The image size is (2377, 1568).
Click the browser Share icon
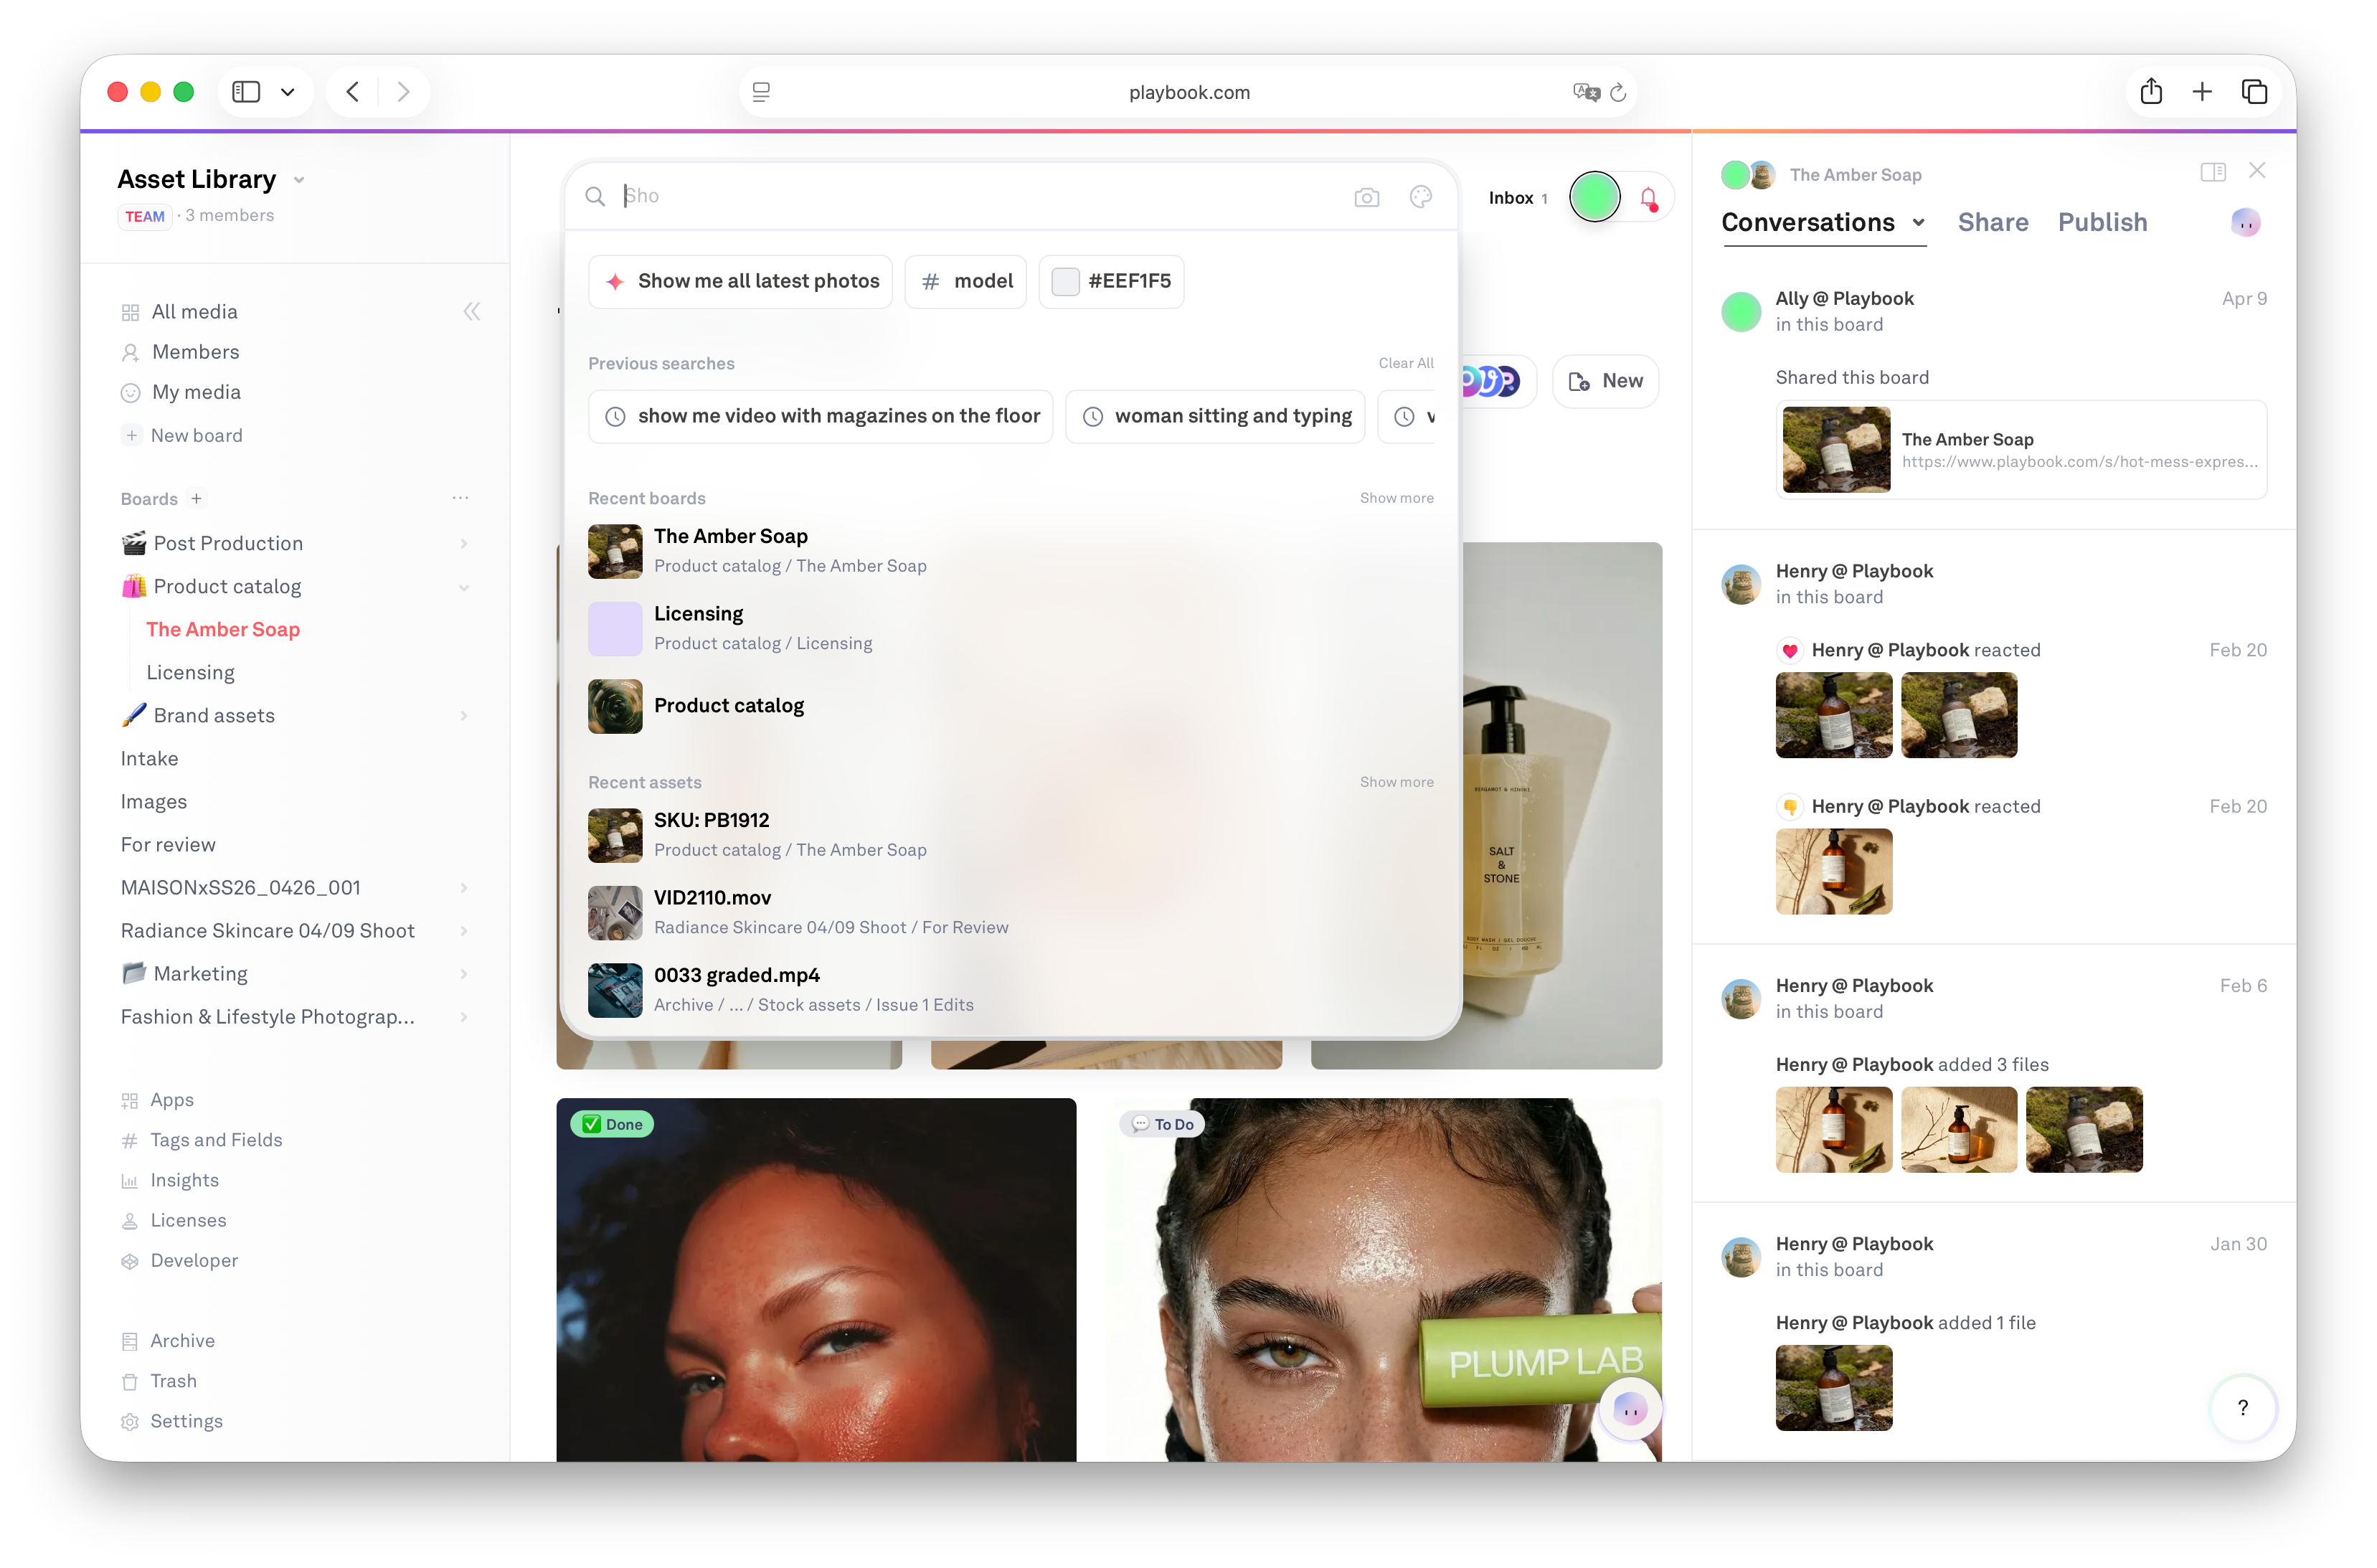[2151, 91]
